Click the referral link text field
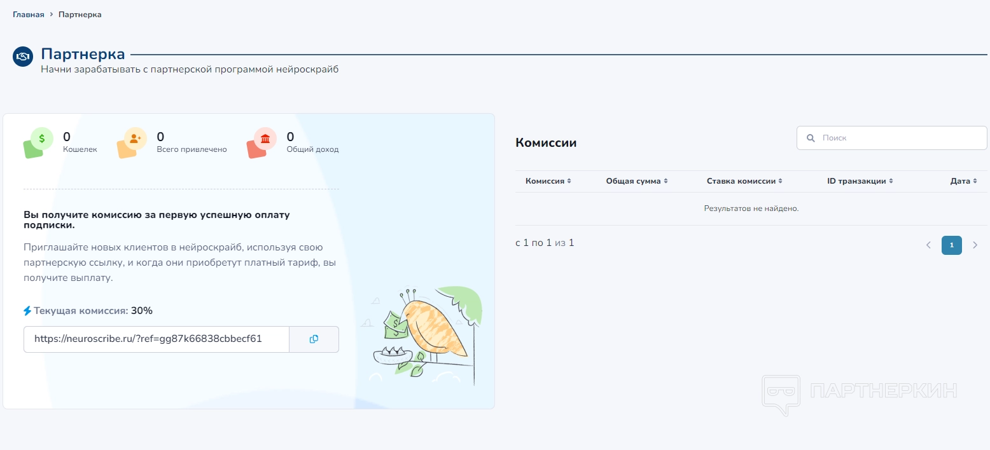The width and height of the screenshot is (990, 450). point(156,339)
